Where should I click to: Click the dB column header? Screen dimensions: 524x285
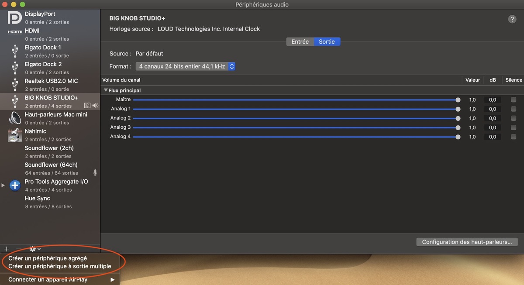coord(493,80)
